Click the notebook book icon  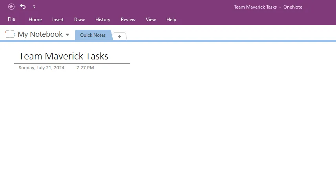point(10,34)
